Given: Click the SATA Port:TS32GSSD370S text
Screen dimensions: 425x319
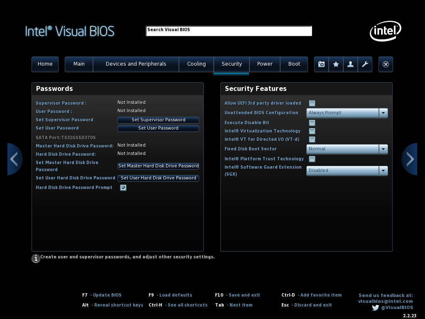Looking at the screenshot, I should pyautogui.click(x=66, y=138).
